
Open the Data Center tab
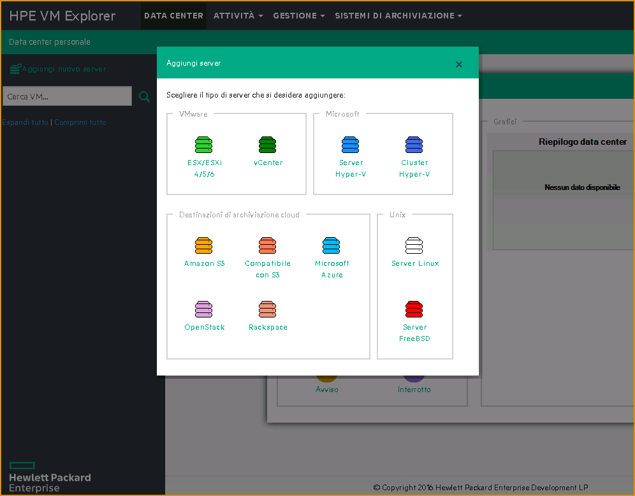[x=174, y=15]
